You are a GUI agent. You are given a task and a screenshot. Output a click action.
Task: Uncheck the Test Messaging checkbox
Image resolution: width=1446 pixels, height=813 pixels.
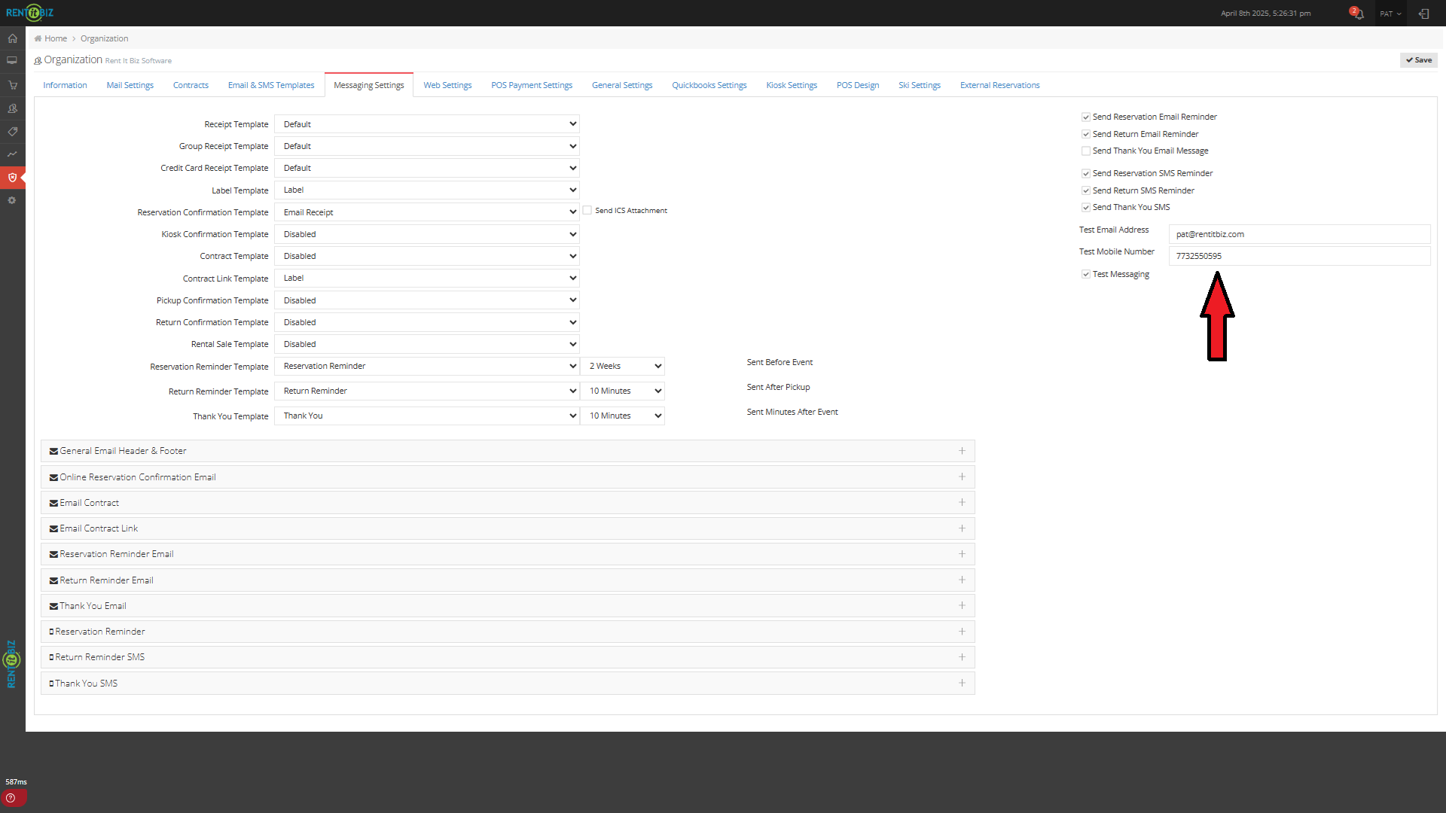coord(1086,275)
